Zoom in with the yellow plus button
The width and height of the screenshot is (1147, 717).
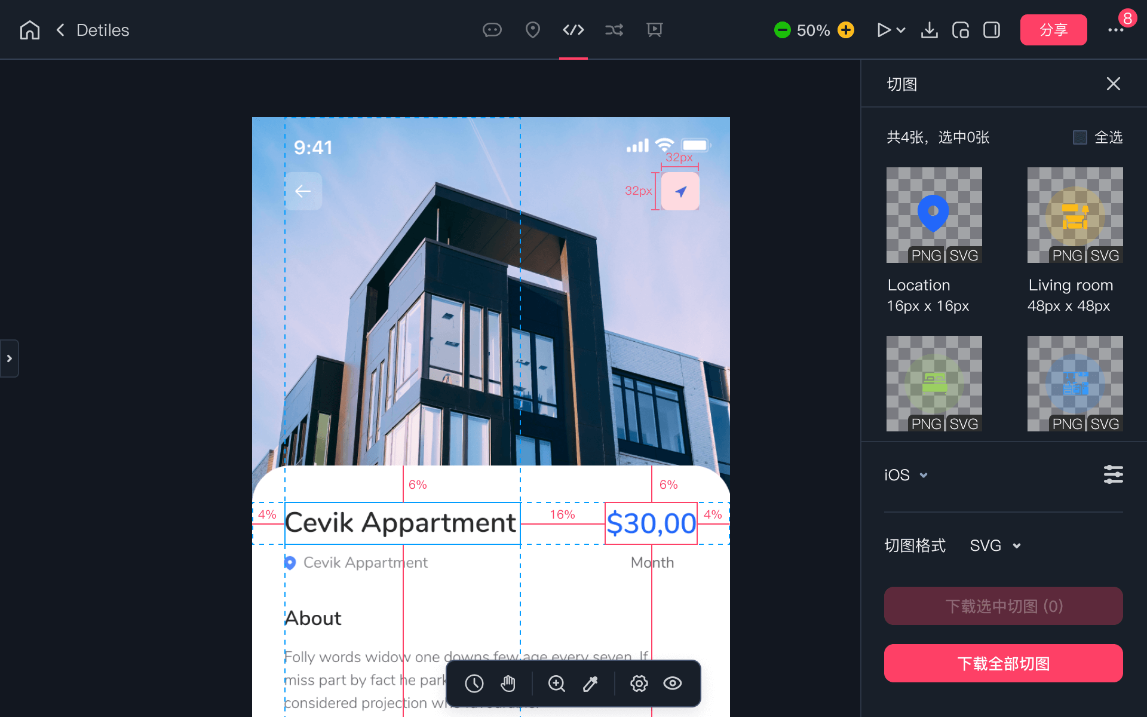point(846,30)
